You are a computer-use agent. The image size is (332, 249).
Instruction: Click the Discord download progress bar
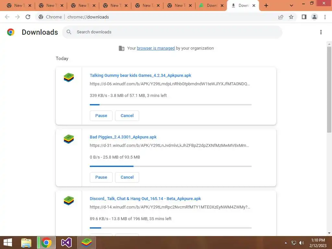171,228
